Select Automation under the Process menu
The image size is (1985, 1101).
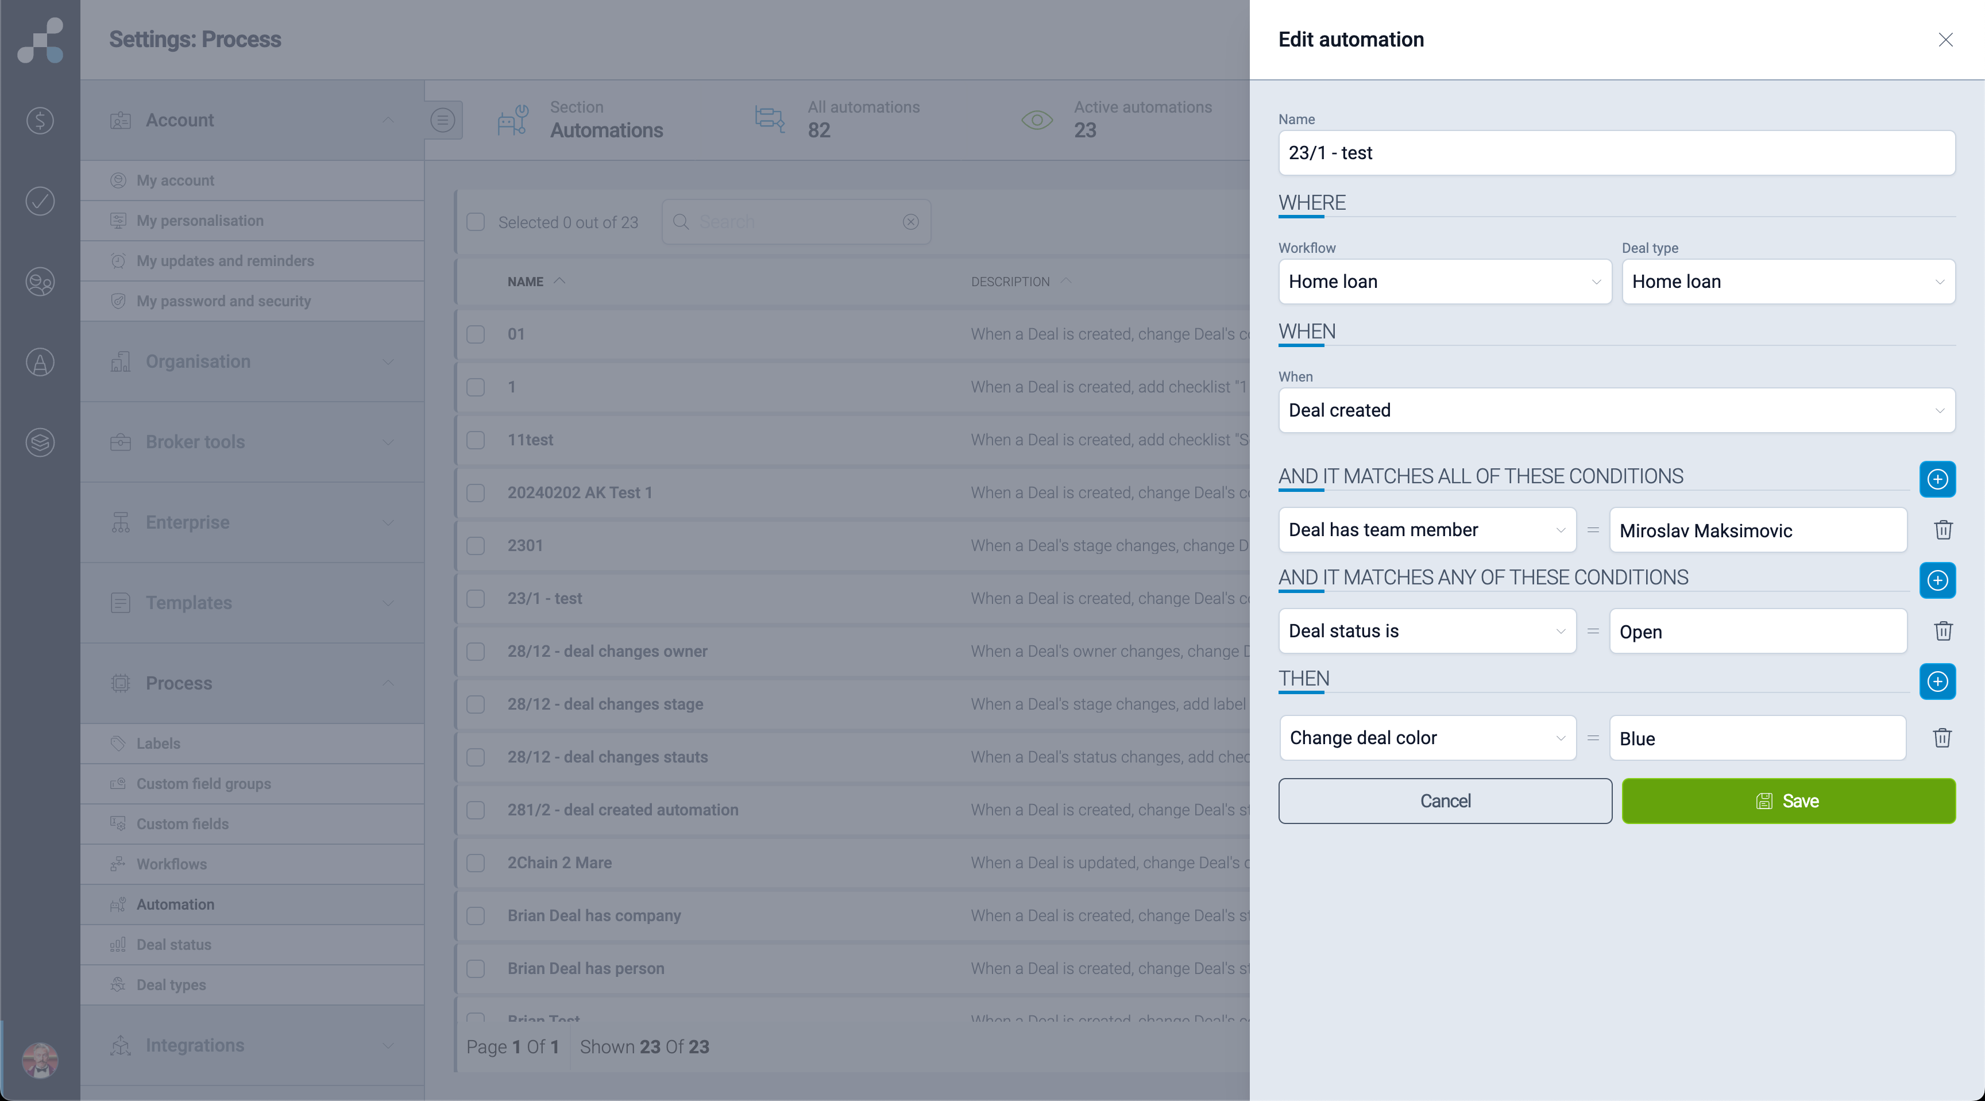coord(175,904)
